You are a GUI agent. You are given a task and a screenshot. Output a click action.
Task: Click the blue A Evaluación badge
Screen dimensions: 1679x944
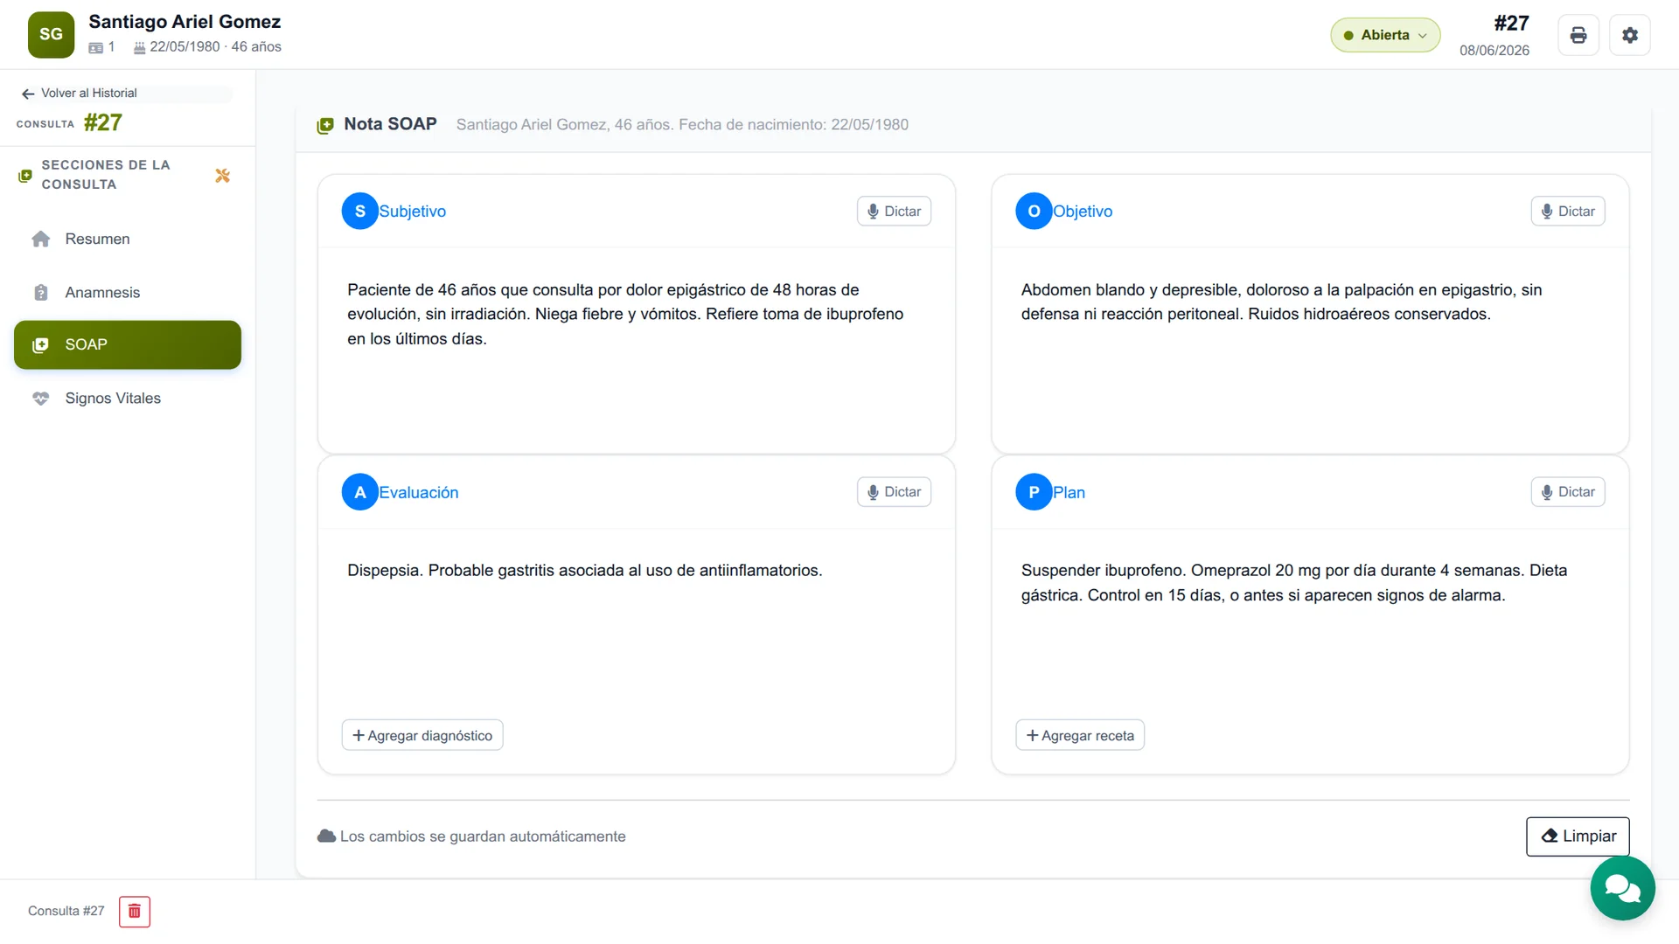click(359, 492)
